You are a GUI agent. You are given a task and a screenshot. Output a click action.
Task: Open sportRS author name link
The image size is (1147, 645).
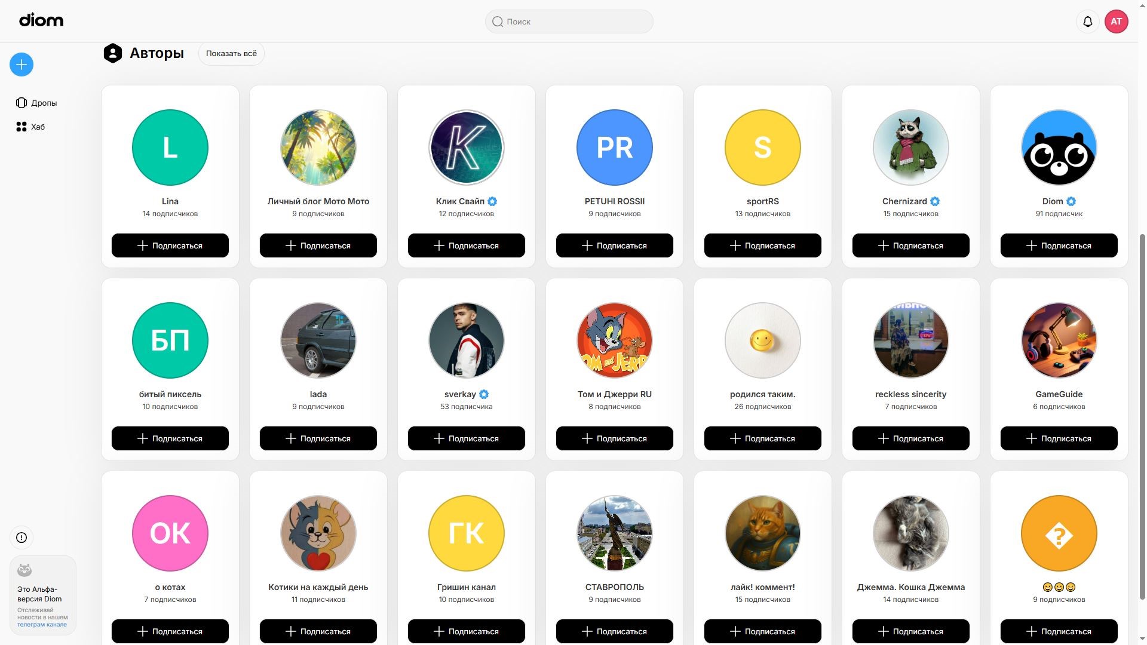coord(762,201)
